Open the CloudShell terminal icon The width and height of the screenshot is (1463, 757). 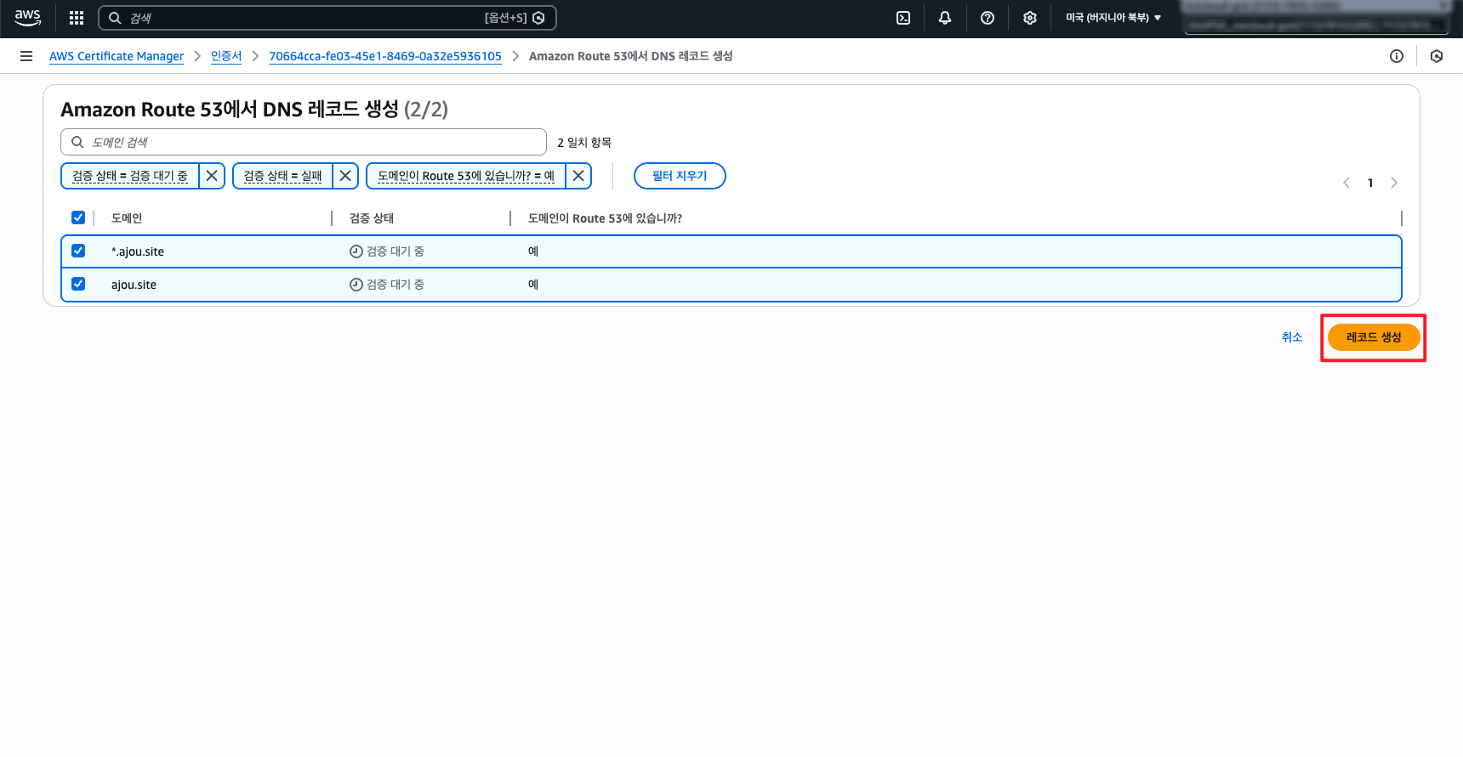point(903,18)
